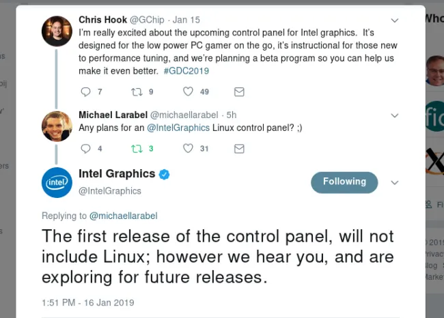Undo retweet on Michael Larabel's tweet
Image resolution: width=444 pixels, height=318 pixels.
point(137,149)
